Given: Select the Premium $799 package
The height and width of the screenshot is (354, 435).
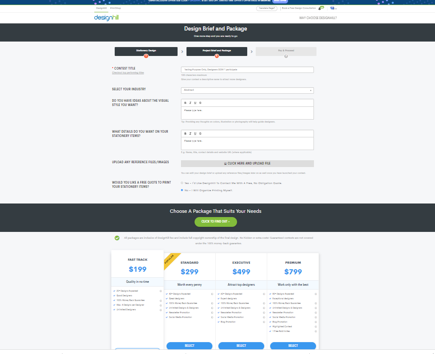Looking at the screenshot, I should click(293, 346).
